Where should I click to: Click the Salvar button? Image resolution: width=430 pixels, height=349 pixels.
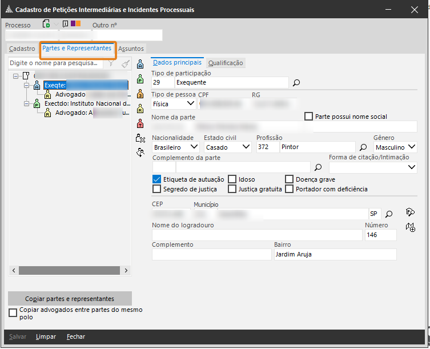18,336
